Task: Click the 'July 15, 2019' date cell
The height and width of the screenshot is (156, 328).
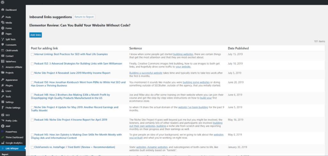Action: click(x=235, y=54)
